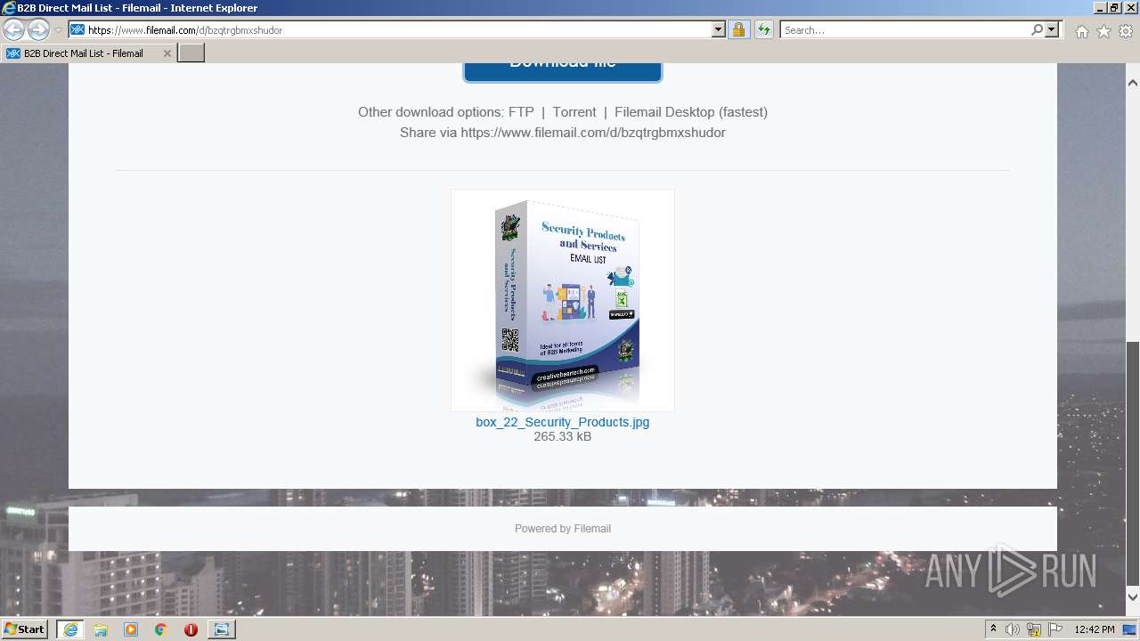Open Windows Explorer folder taskbar icon
This screenshot has width=1140, height=641.
coord(101,629)
